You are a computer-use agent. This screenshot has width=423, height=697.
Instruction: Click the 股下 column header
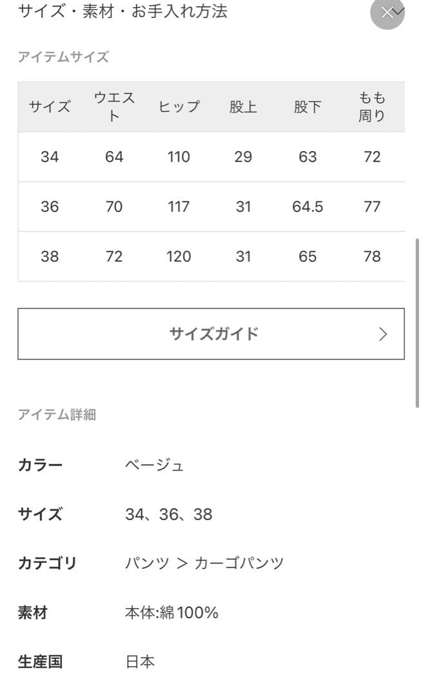(308, 107)
